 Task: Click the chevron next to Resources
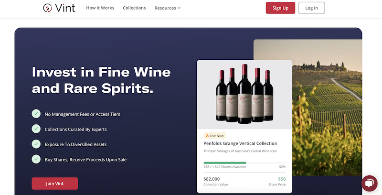179,8
